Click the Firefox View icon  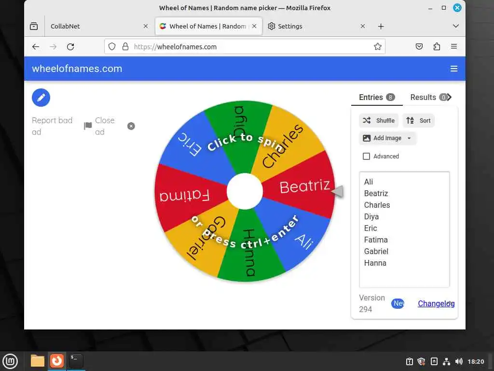[34, 26]
